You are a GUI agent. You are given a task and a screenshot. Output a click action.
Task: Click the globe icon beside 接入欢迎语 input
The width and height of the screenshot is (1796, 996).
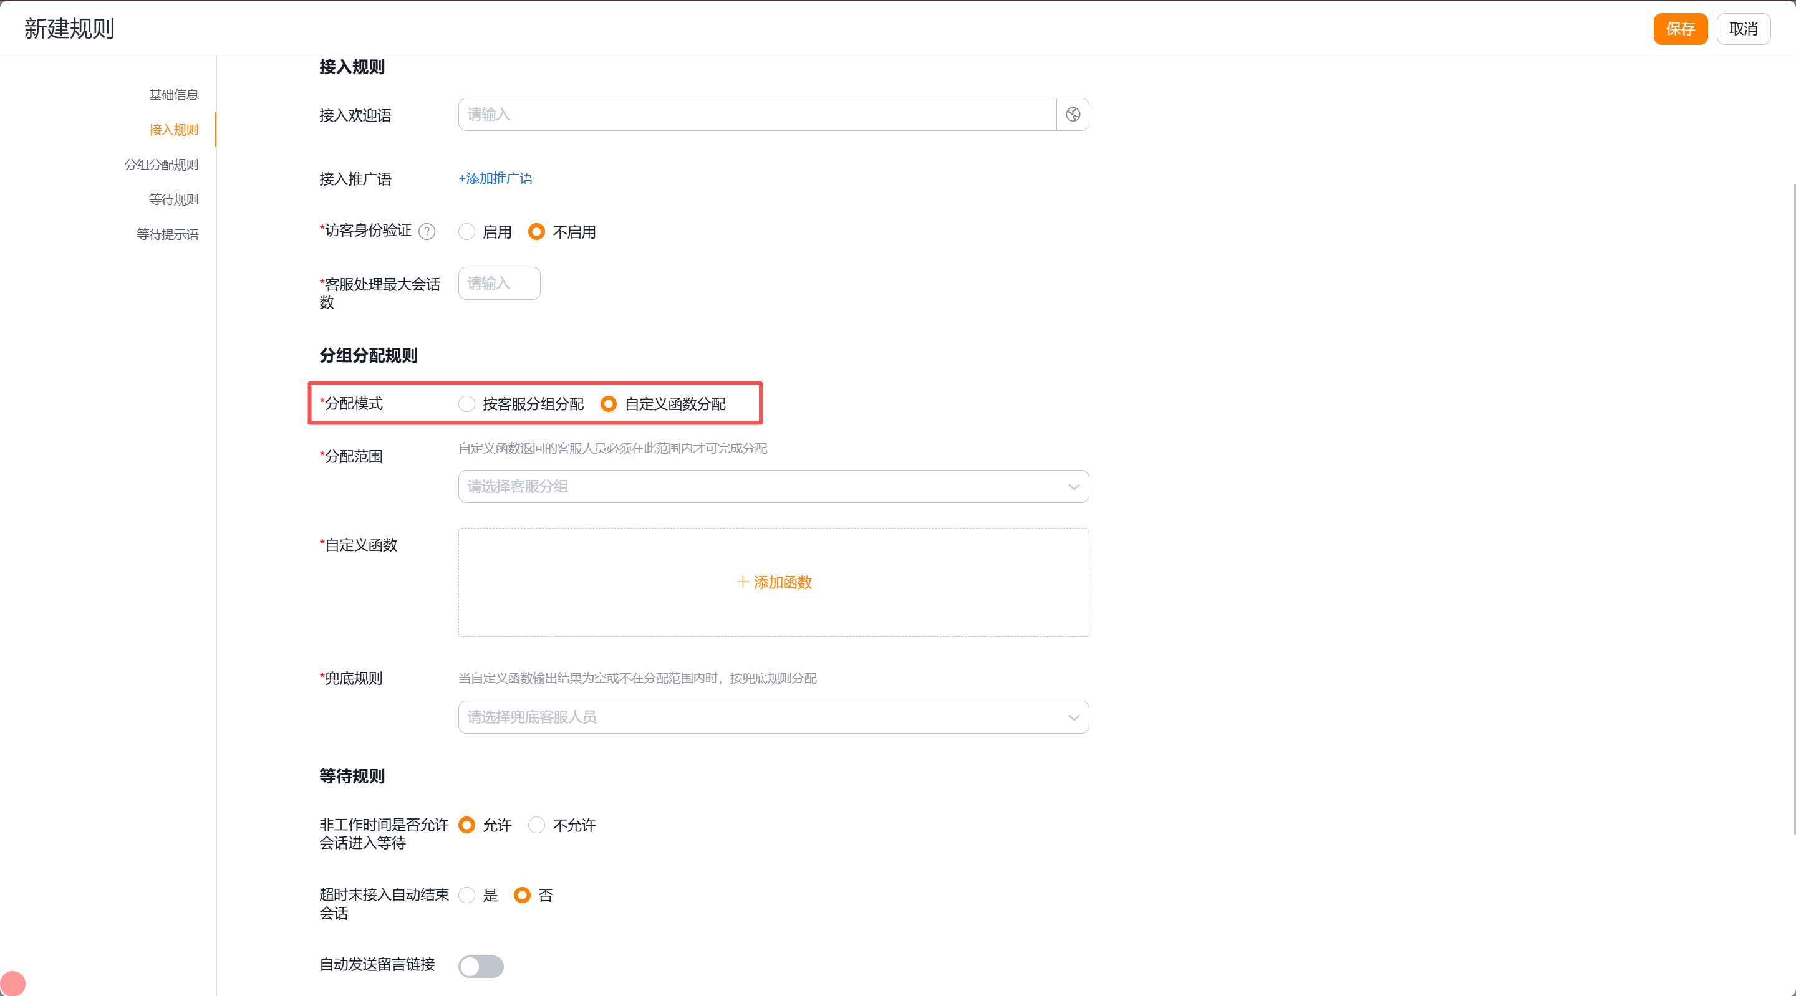tap(1073, 114)
